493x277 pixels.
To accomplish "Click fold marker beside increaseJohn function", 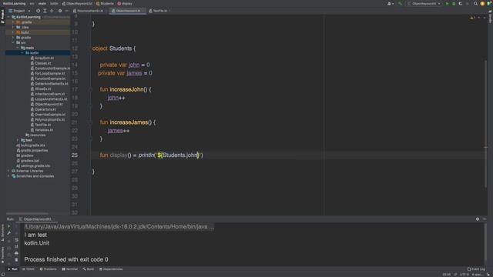I will coord(91,89).
